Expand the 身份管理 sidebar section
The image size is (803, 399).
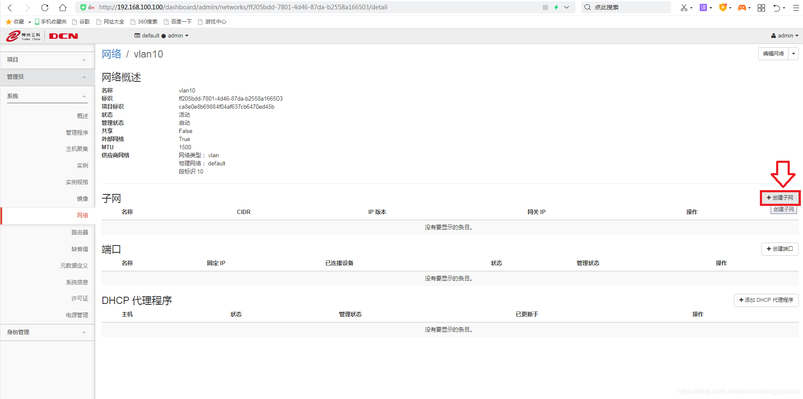47,332
